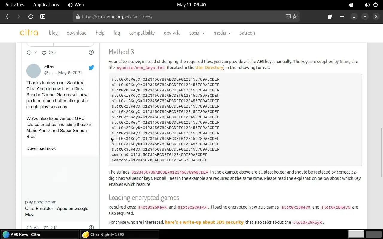
Task: Click the browser forward arrow
Action: click(x=19, y=16)
